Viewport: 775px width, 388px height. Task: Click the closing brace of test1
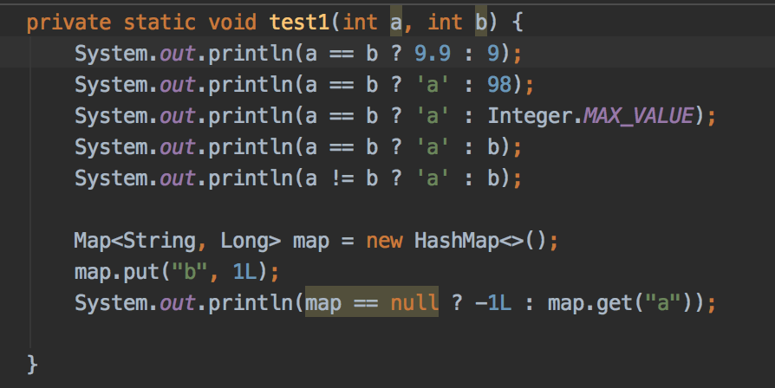click(x=32, y=365)
